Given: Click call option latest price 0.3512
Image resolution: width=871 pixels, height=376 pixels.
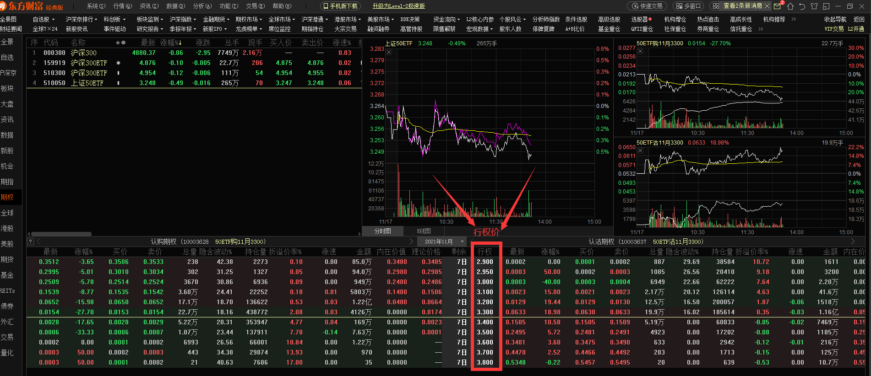Looking at the screenshot, I should click(x=49, y=262).
